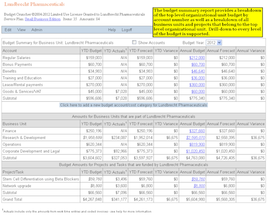Click the Research & Development unit name
This screenshot has height=216, width=268.
(x=24, y=138)
